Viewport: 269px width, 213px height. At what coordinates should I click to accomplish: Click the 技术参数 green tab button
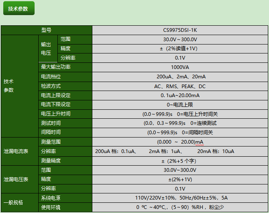(18, 9)
